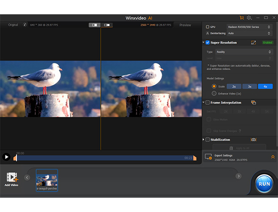Choose 2X frame interpolation FPS

point(226,112)
